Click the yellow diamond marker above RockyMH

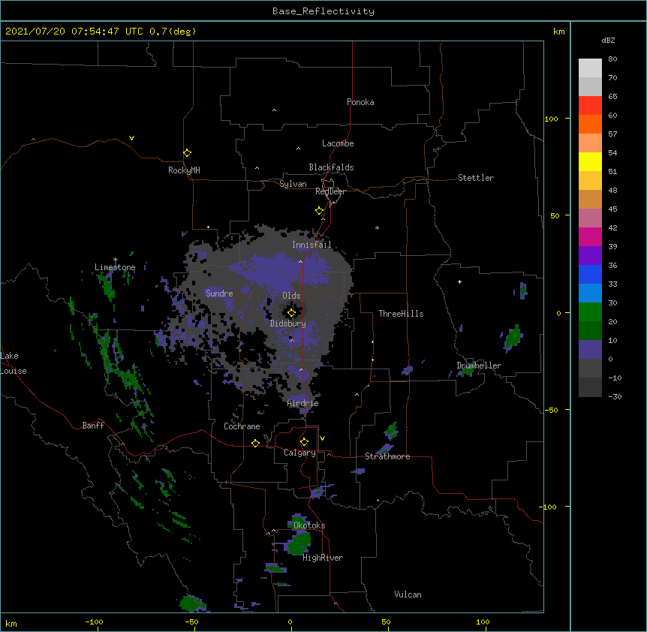point(188,153)
